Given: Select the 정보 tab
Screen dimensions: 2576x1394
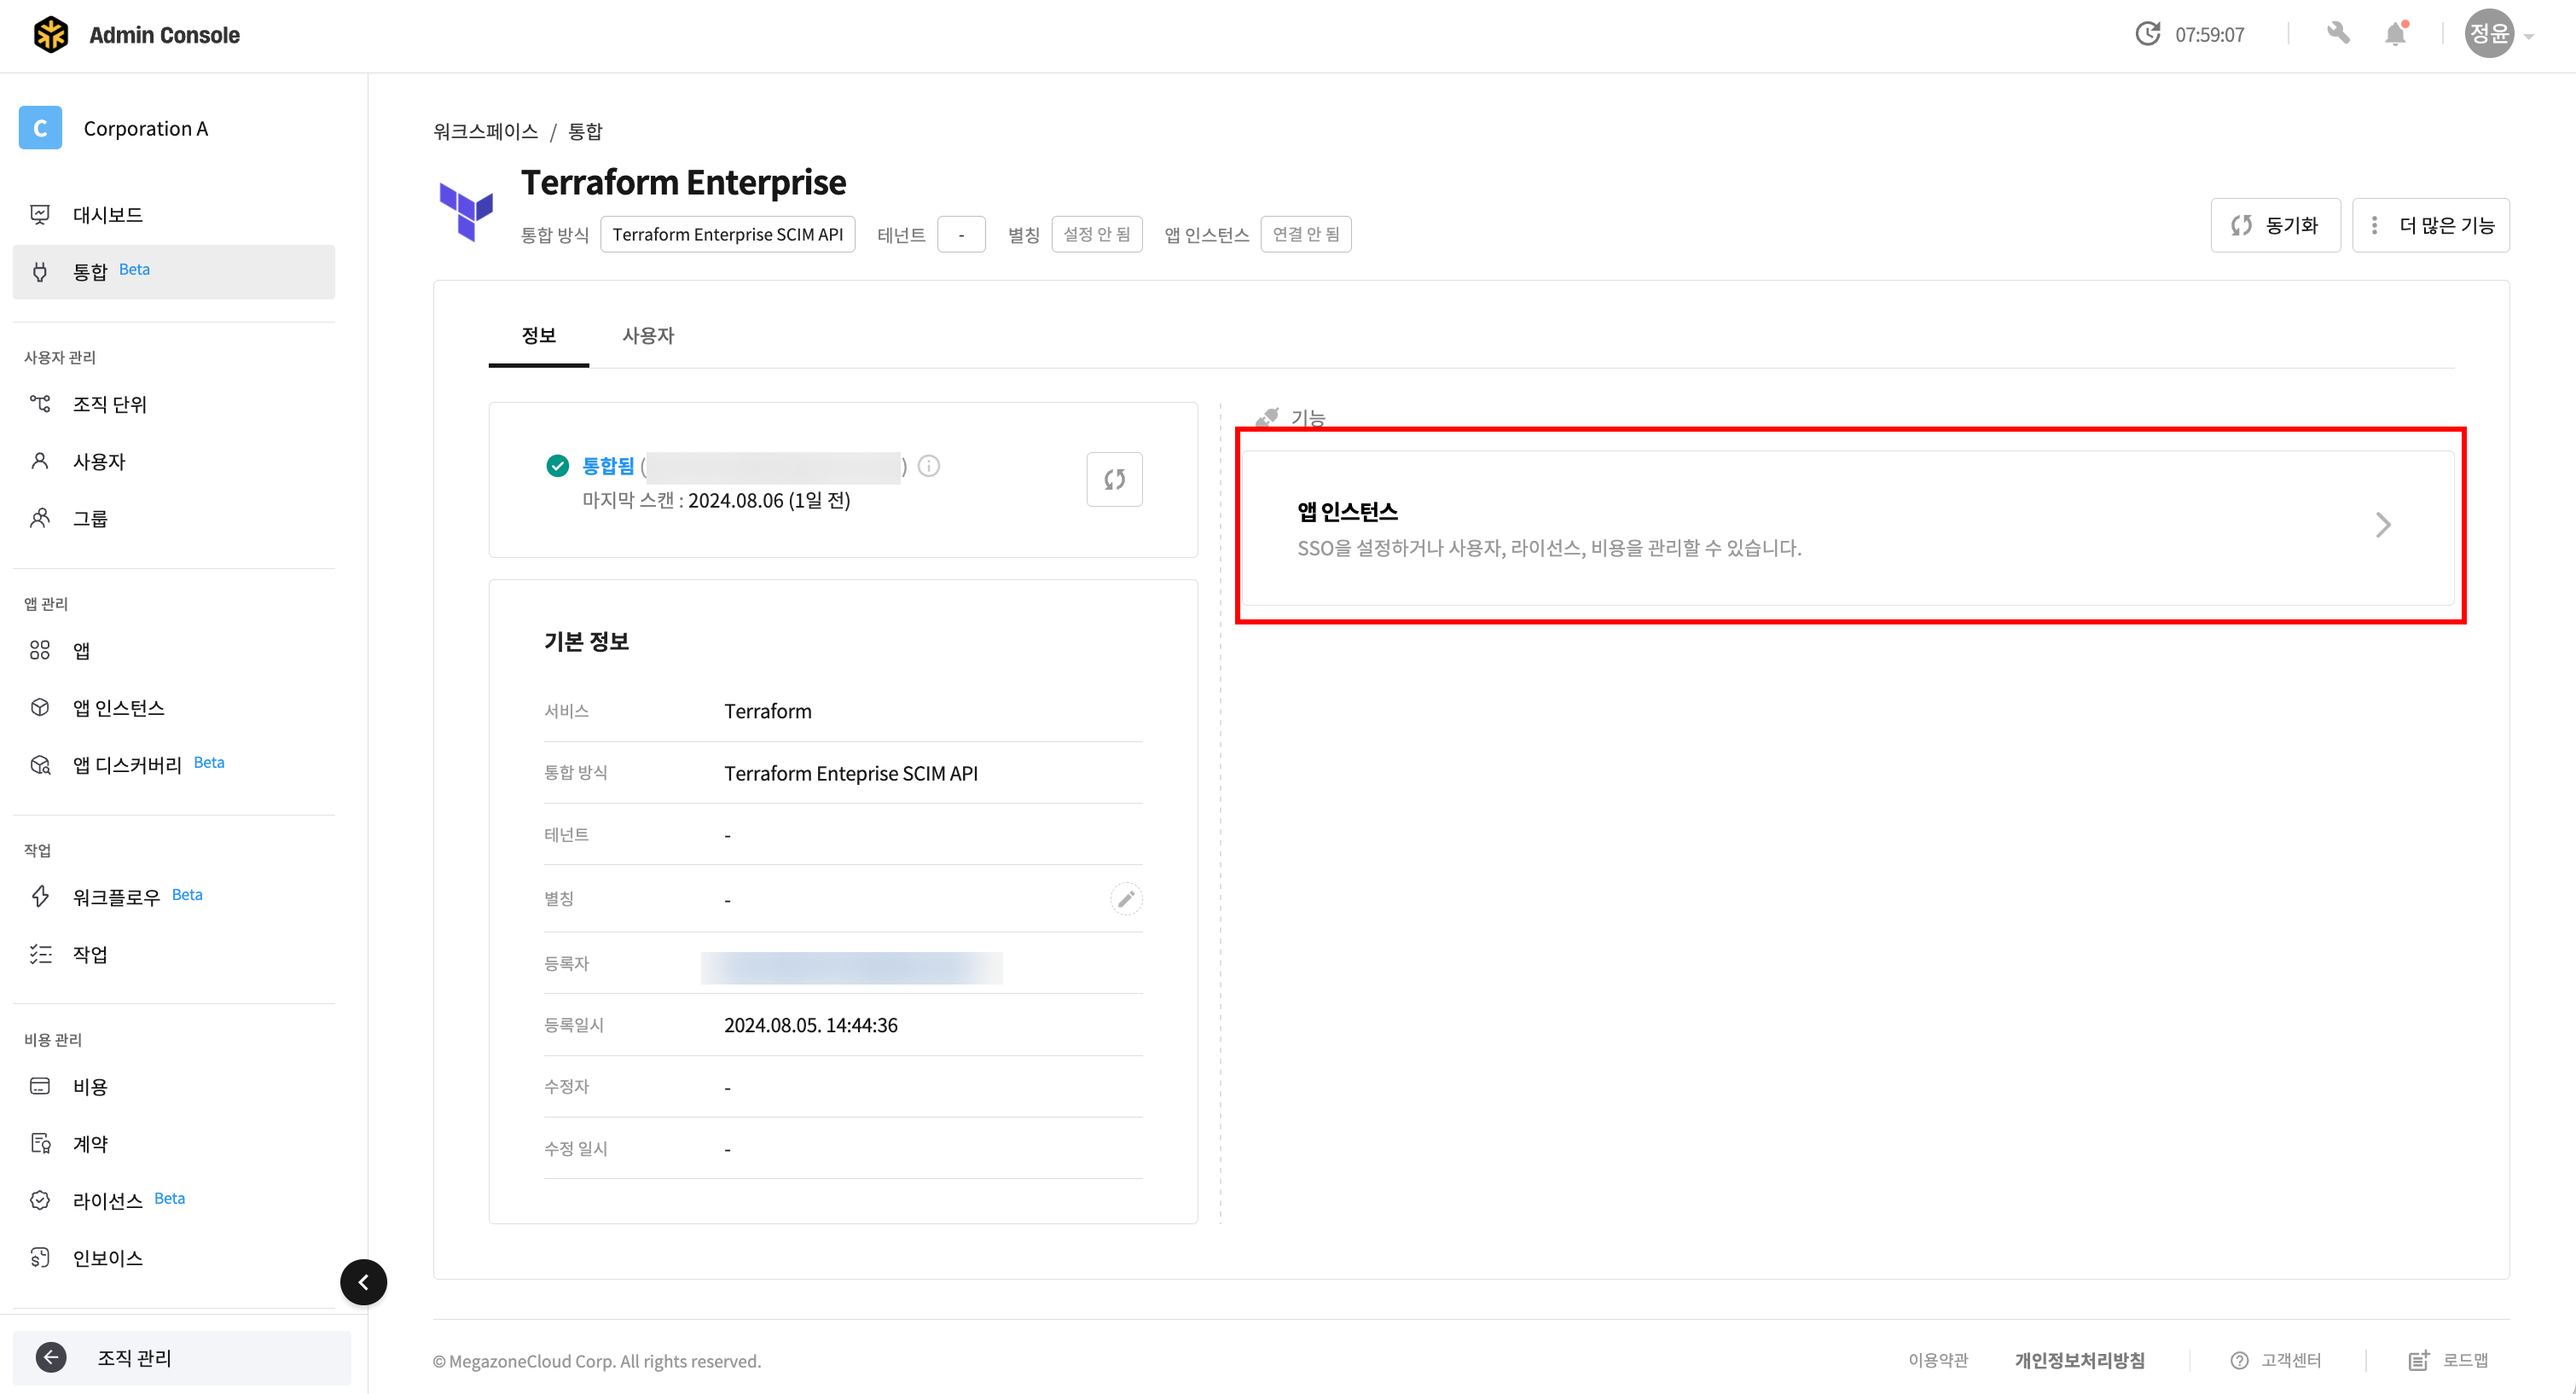Looking at the screenshot, I should 538,336.
